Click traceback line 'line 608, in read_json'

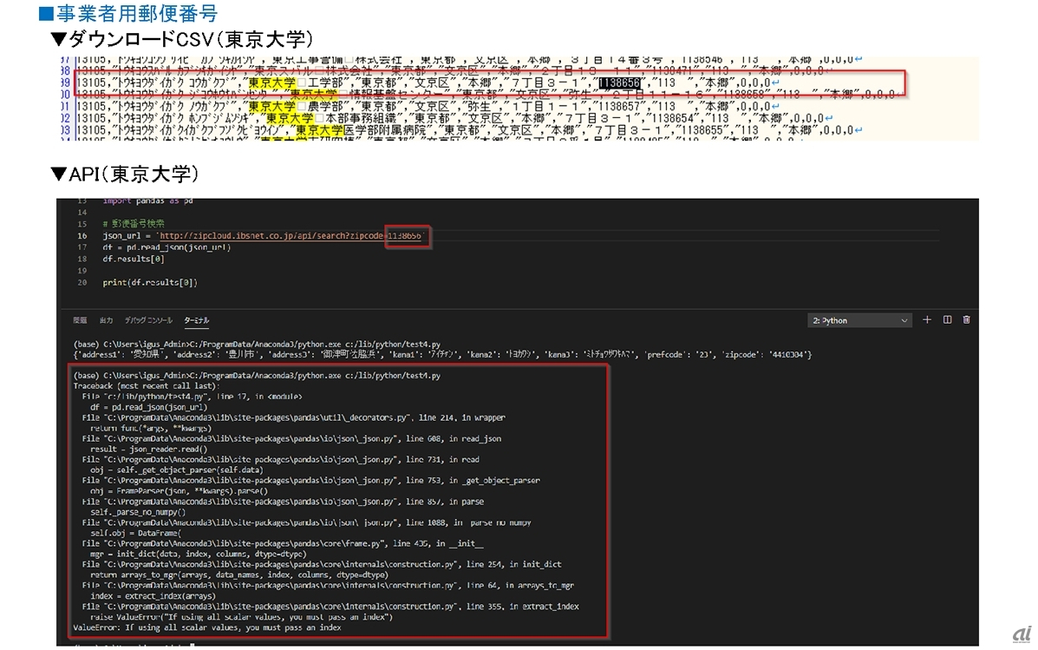291,438
